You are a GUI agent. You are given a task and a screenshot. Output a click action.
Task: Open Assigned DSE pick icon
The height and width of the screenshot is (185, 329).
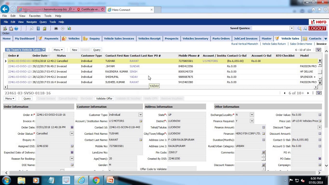tap(72, 146)
